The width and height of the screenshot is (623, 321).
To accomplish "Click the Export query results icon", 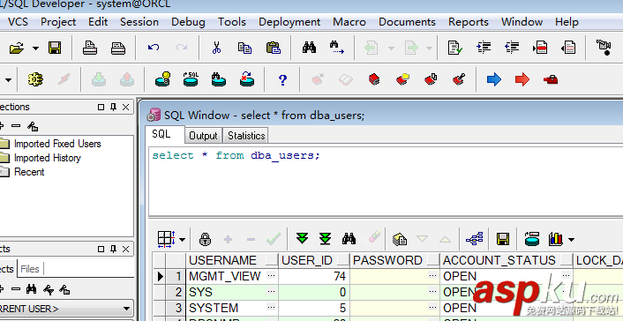I will 400,239.
